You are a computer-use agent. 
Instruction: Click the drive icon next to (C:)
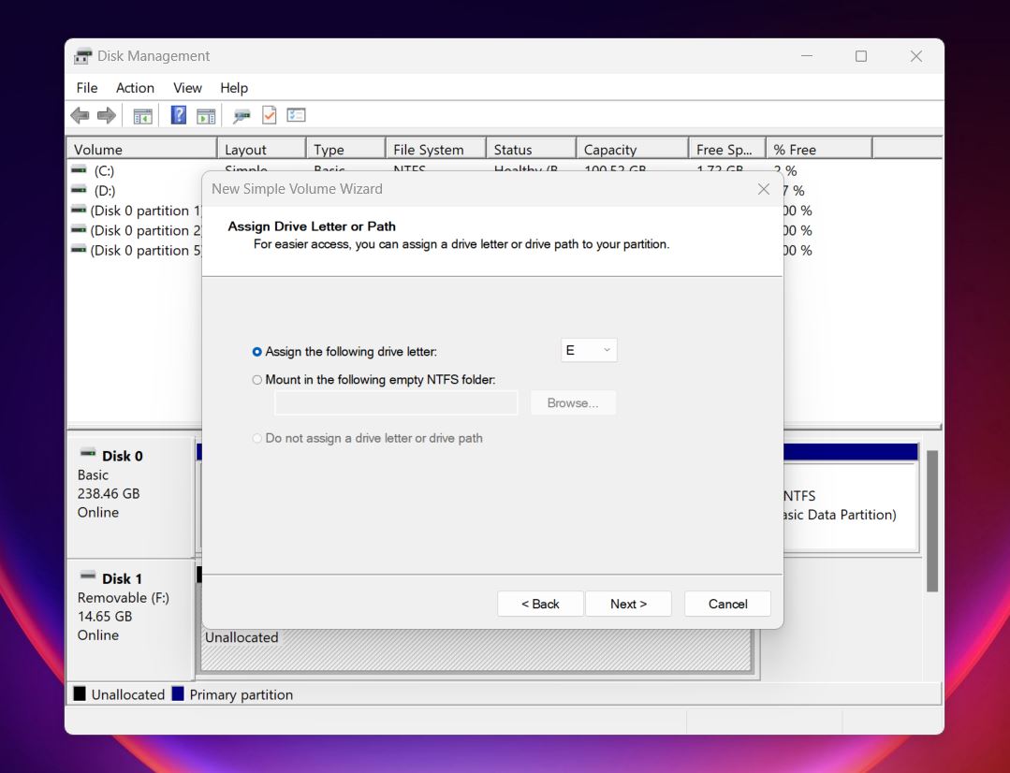[79, 169]
